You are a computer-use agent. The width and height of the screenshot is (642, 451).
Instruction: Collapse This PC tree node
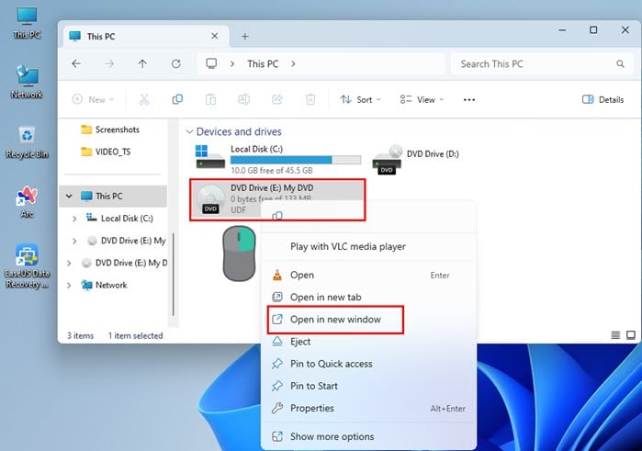coord(69,197)
